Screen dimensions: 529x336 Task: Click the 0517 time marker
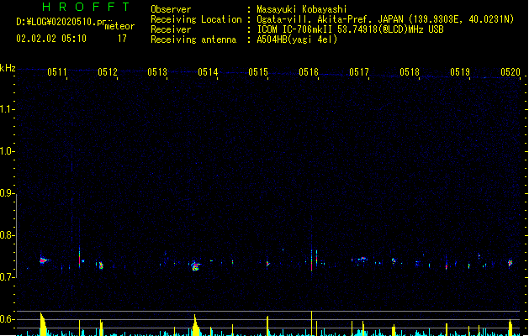coord(359,71)
